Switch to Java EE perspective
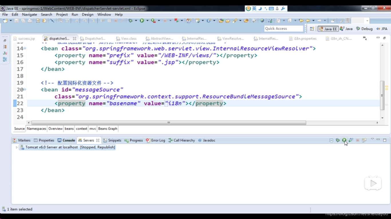Screen dimensions: 391x219 328,29
